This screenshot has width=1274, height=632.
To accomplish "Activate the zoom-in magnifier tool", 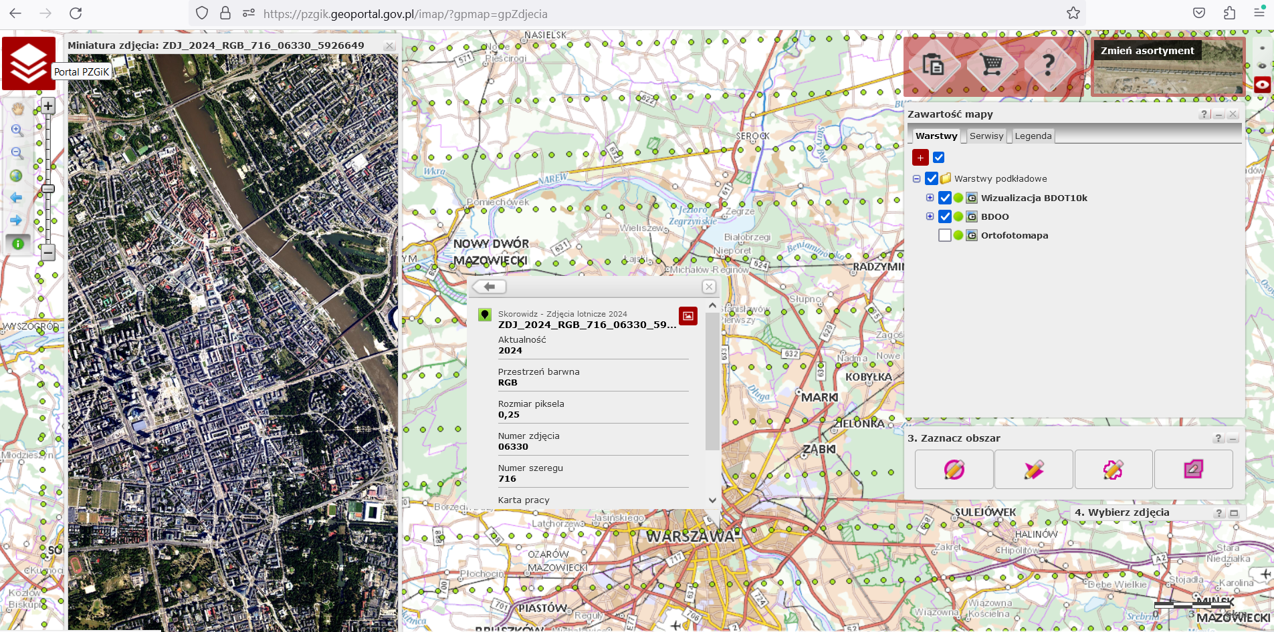I will (17, 131).
